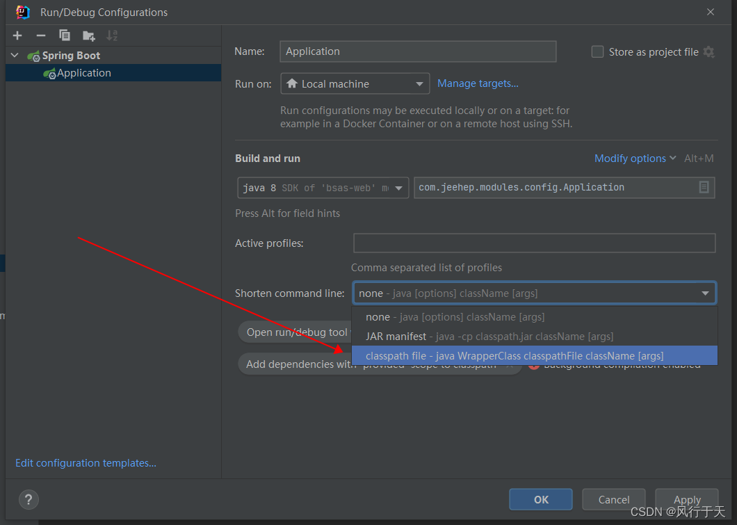Open the Run on Local machine dropdown
Screen dimensions: 737x525
tap(355, 83)
